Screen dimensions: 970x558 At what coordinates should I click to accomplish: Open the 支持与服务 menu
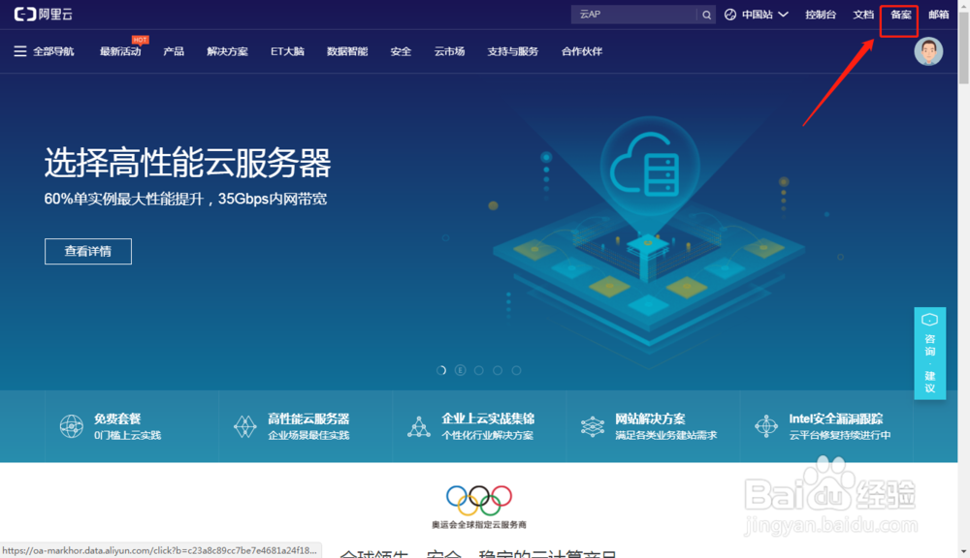pos(513,51)
